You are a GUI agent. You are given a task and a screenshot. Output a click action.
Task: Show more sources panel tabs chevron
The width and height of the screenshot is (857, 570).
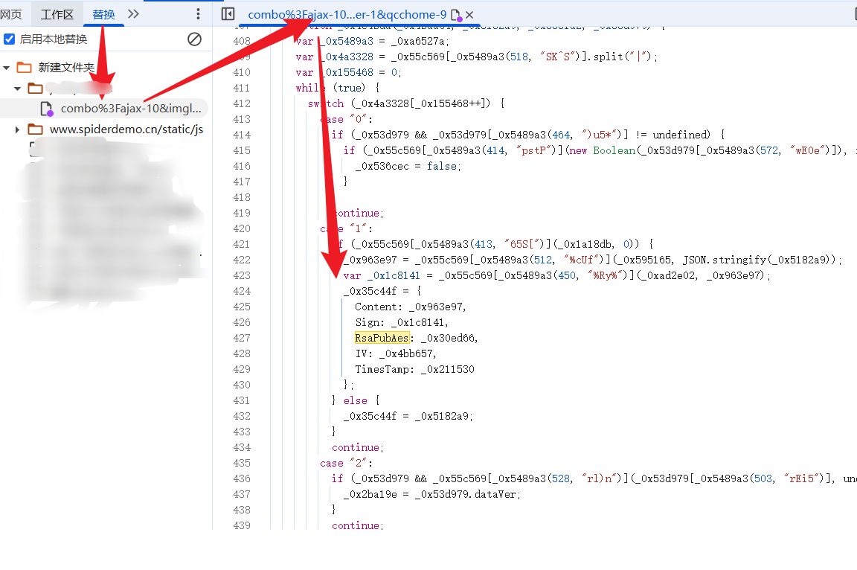pos(133,13)
